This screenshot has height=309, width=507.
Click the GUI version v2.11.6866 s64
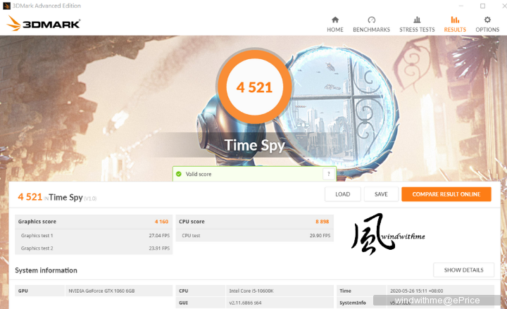click(x=245, y=303)
